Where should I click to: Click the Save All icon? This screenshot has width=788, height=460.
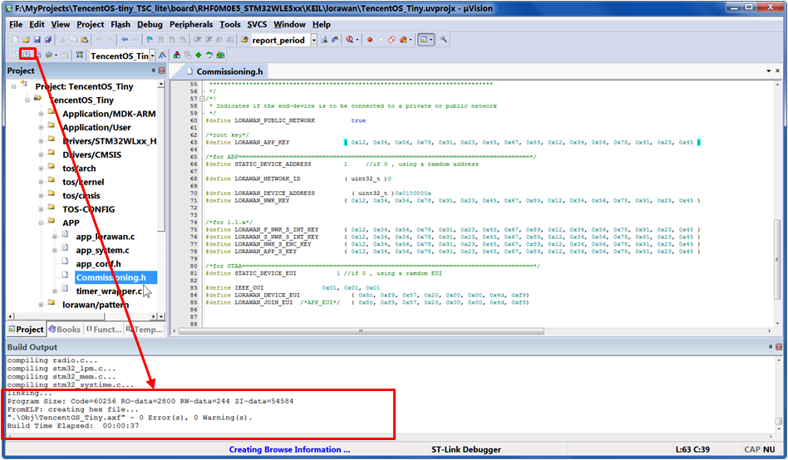[x=48, y=40]
